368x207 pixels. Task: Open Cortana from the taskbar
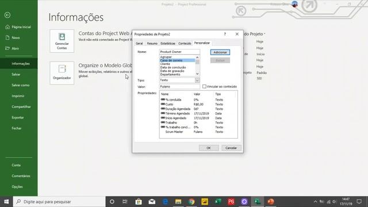[x=112, y=202]
